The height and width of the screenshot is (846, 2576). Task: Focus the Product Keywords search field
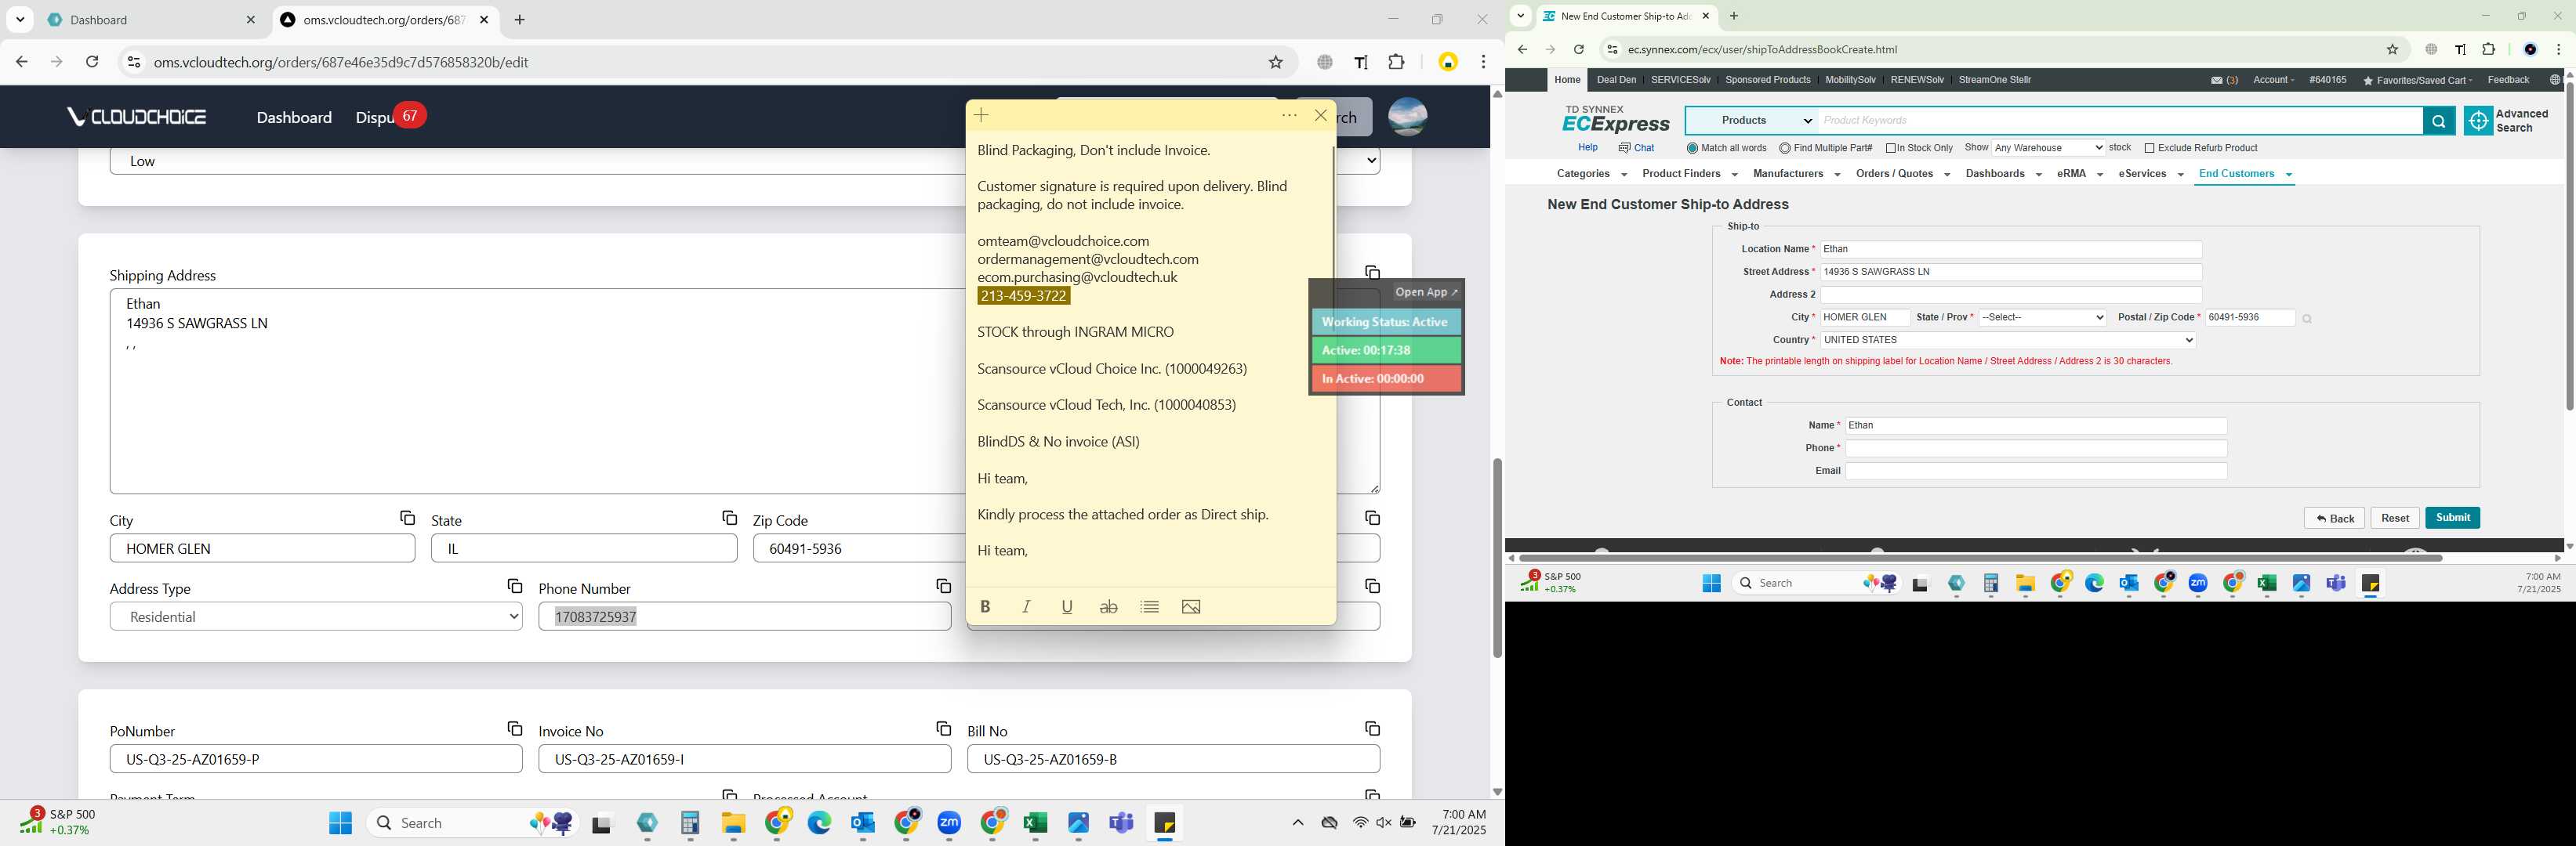pyautogui.click(x=2120, y=121)
